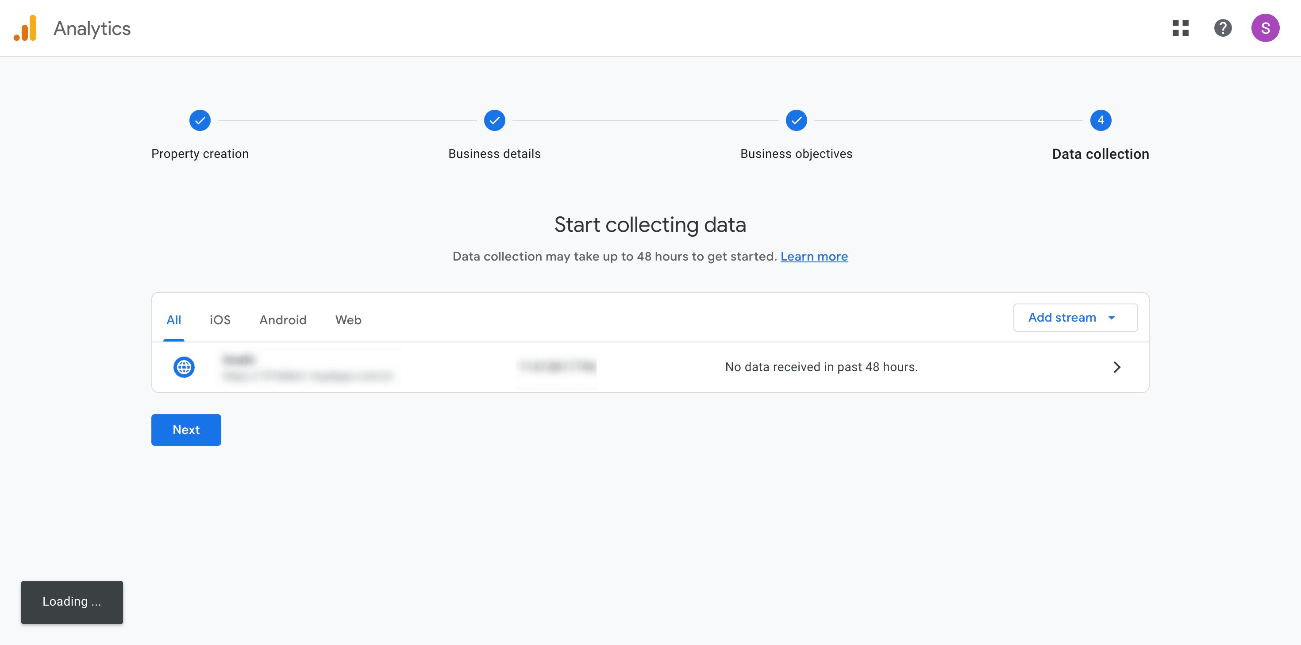Click the Property creation checkmark step

(x=200, y=121)
